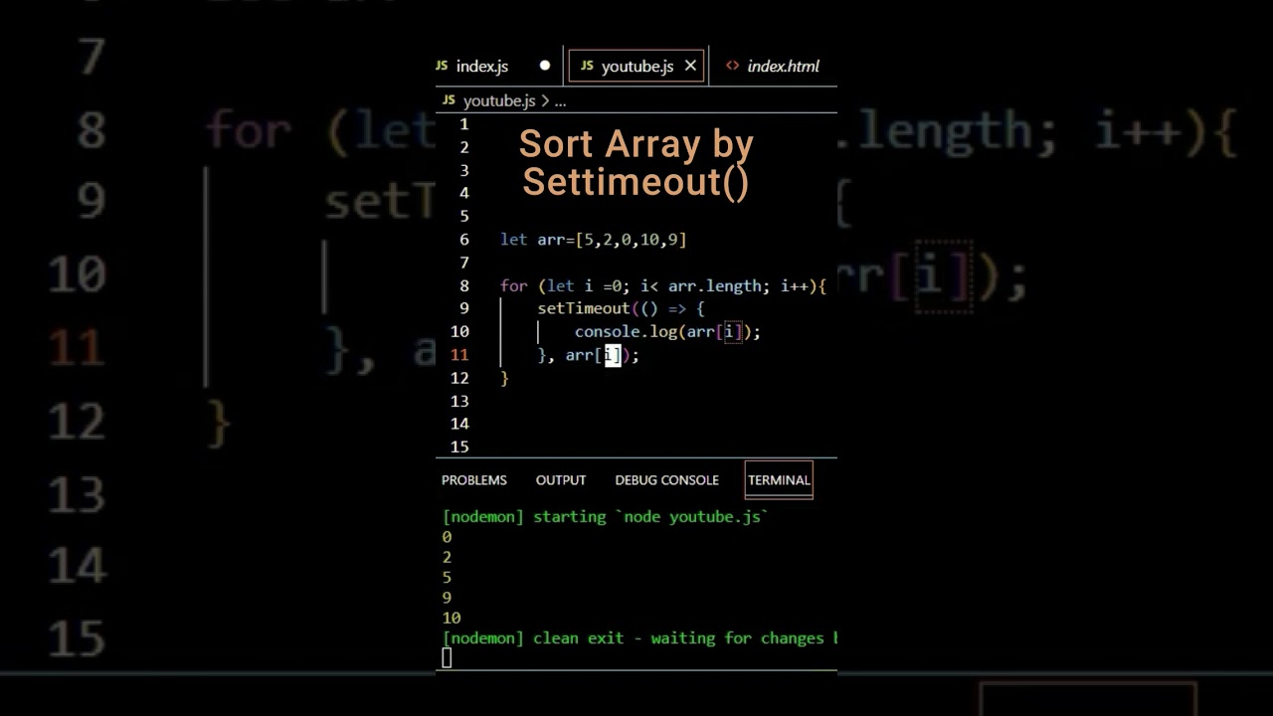The width and height of the screenshot is (1273, 716).
Task: Click the JS icon on youtube.js tab
Action: [587, 66]
